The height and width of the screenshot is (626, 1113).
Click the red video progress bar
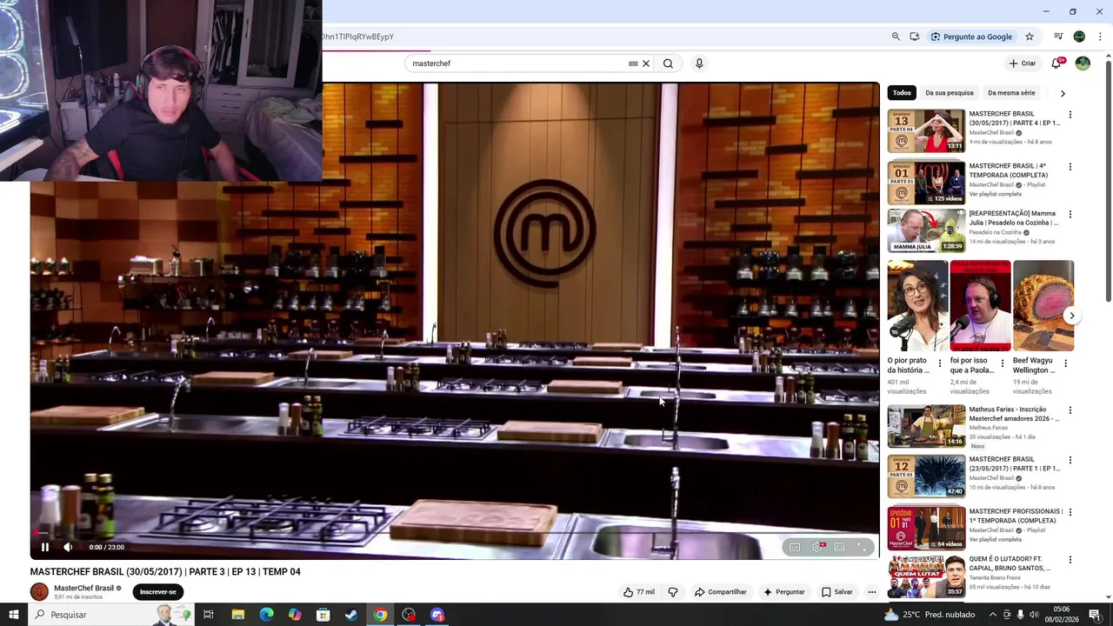pyautogui.click(x=455, y=532)
